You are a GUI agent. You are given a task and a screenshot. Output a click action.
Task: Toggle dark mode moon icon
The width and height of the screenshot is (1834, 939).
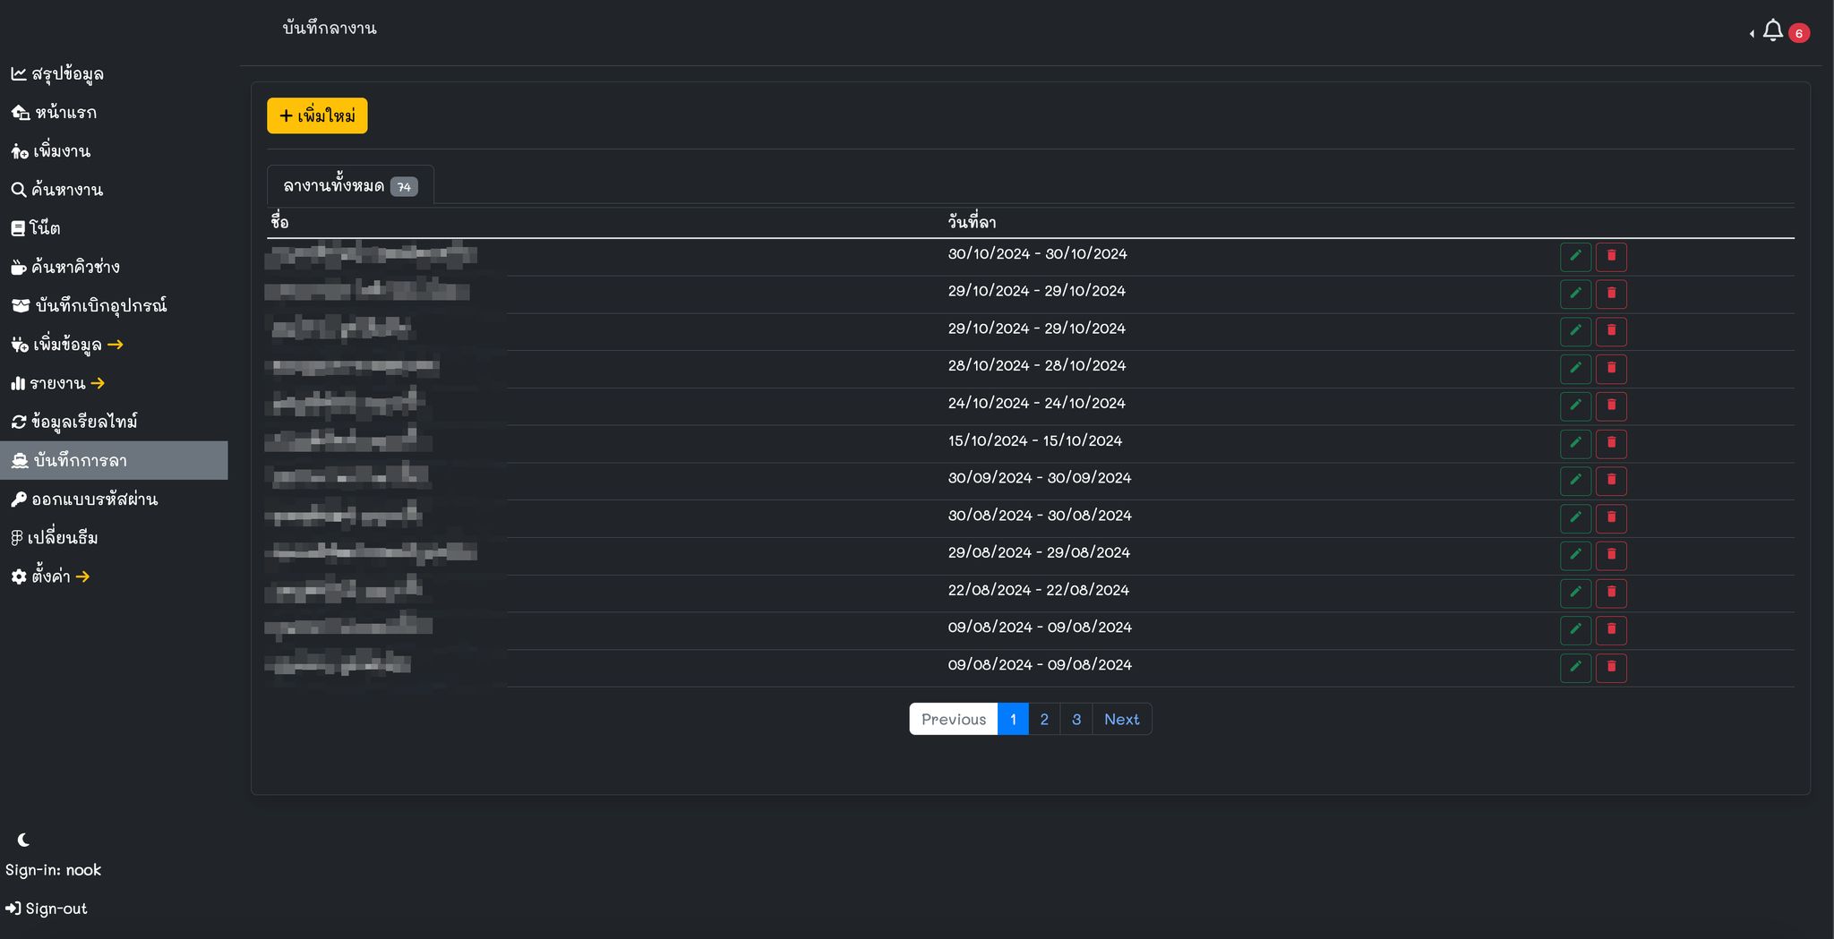tap(23, 840)
